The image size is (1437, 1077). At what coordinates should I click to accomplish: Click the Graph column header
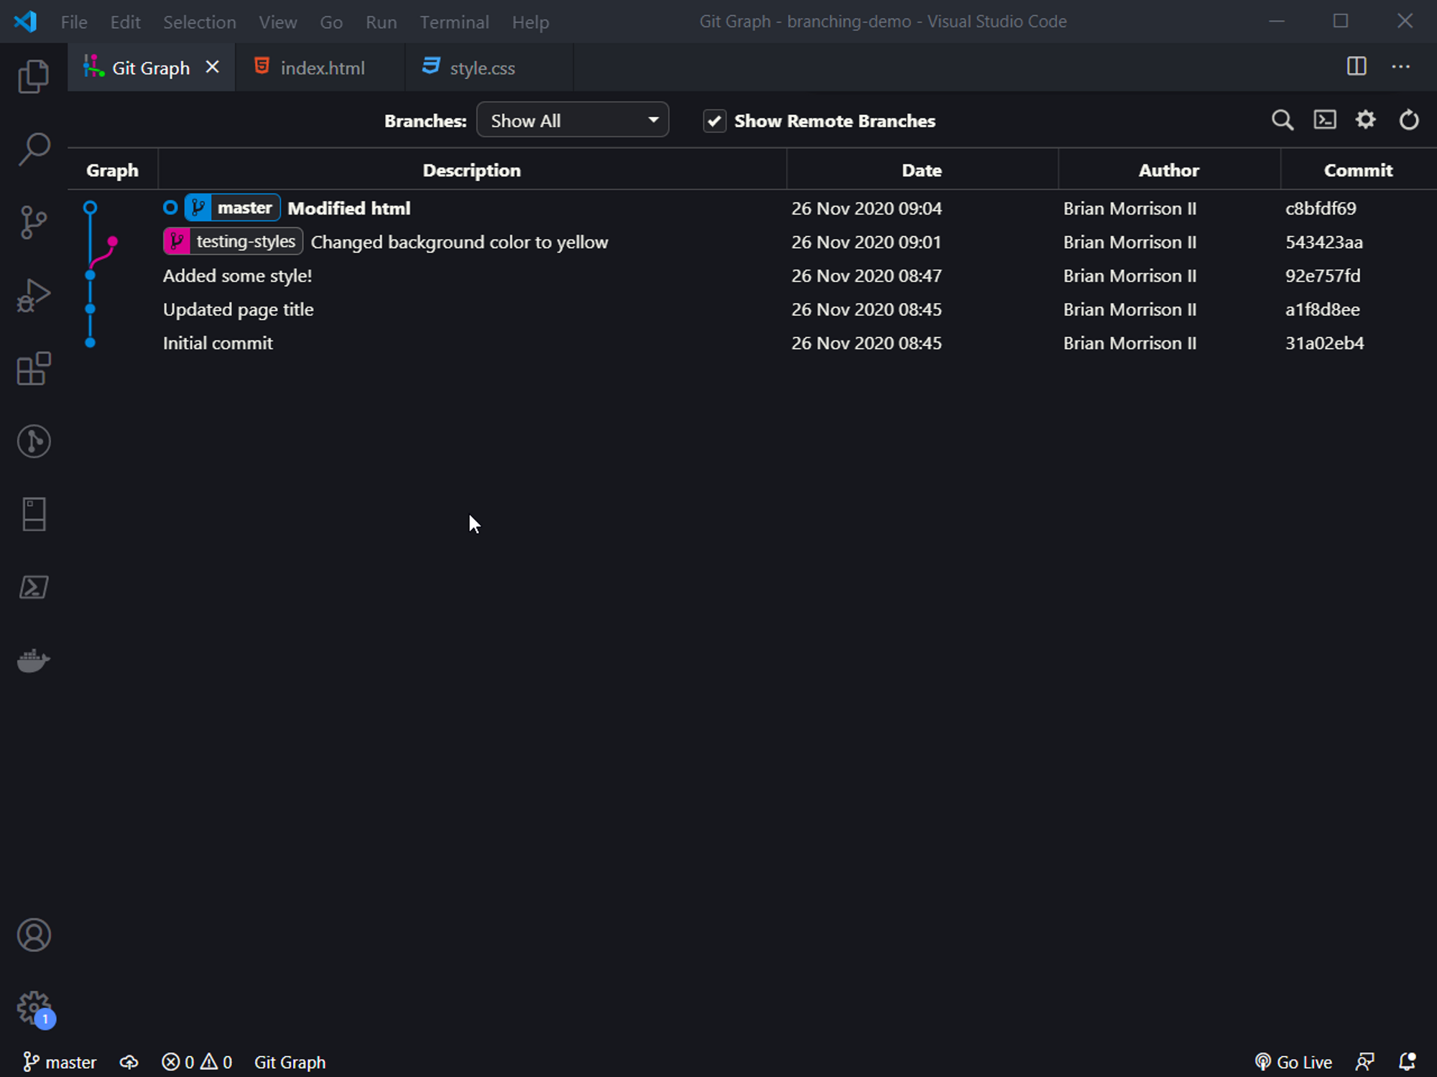click(x=112, y=170)
